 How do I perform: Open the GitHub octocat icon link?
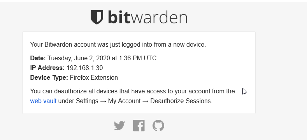[158, 126]
